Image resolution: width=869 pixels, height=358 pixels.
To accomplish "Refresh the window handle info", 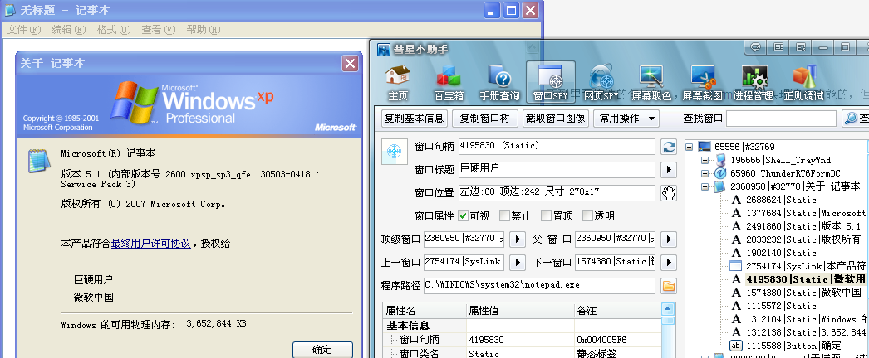I will (x=669, y=147).
